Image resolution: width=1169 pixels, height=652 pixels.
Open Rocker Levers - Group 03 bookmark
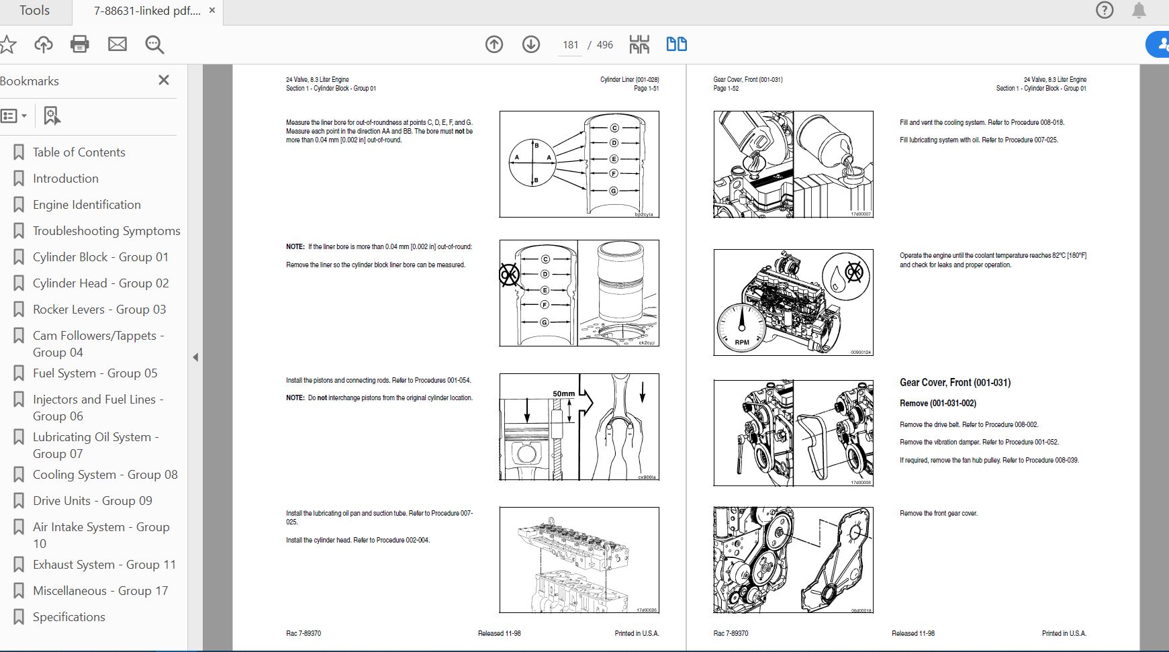coord(99,310)
